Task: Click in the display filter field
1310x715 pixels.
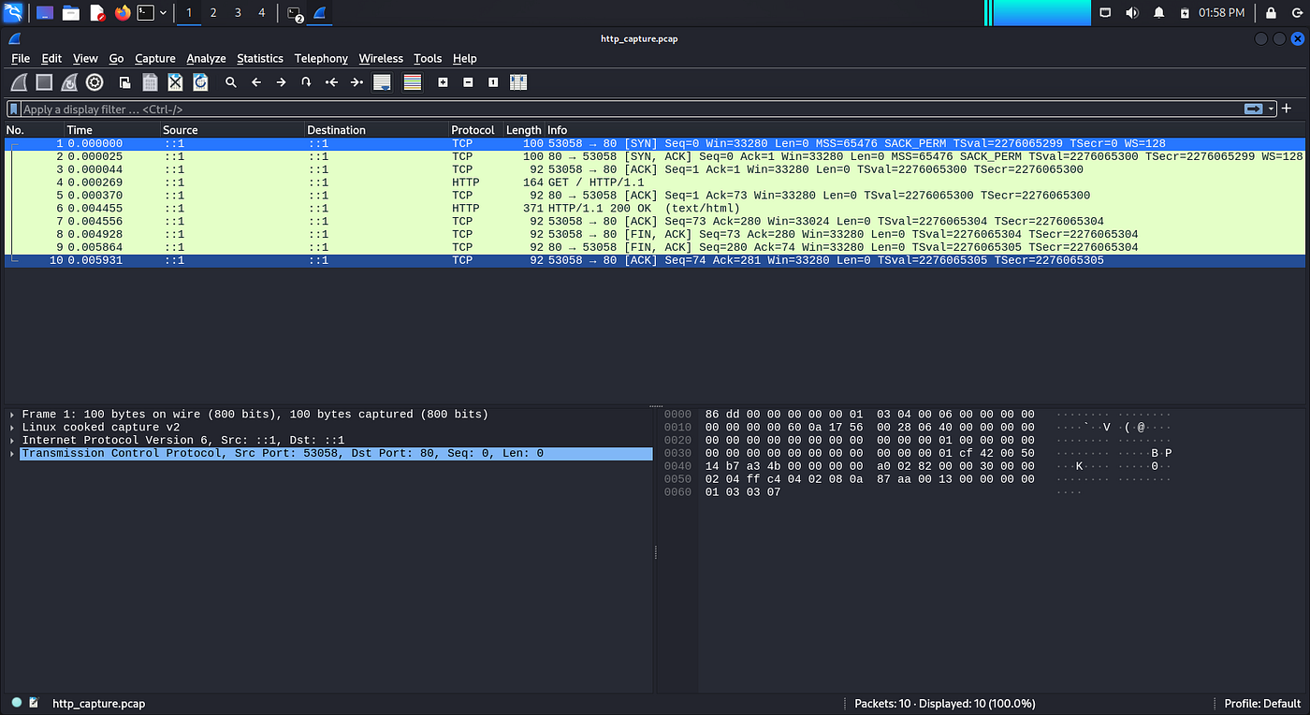Action: click(x=632, y=109)
